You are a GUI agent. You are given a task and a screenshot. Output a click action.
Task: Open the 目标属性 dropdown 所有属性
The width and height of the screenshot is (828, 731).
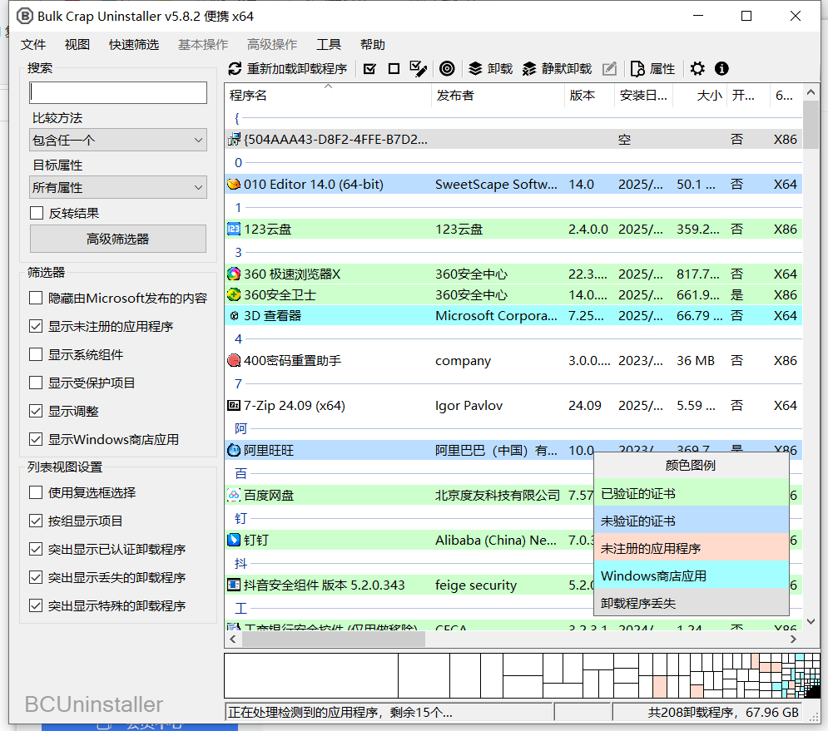[x=118, y=187]
